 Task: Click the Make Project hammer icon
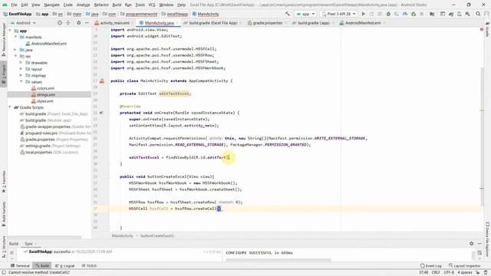[288, 14]
